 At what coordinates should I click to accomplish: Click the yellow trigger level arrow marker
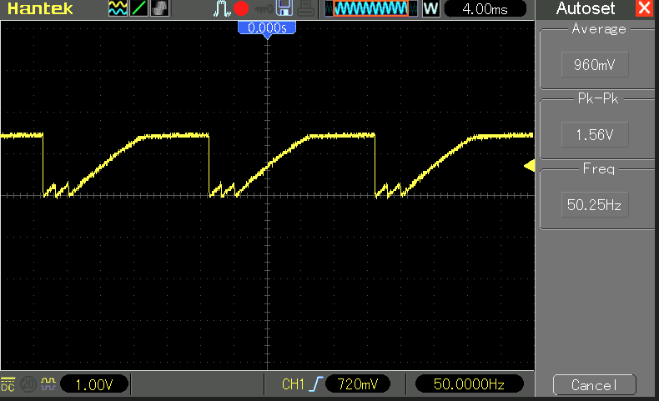pyautogui.click(x=529, y=168)
